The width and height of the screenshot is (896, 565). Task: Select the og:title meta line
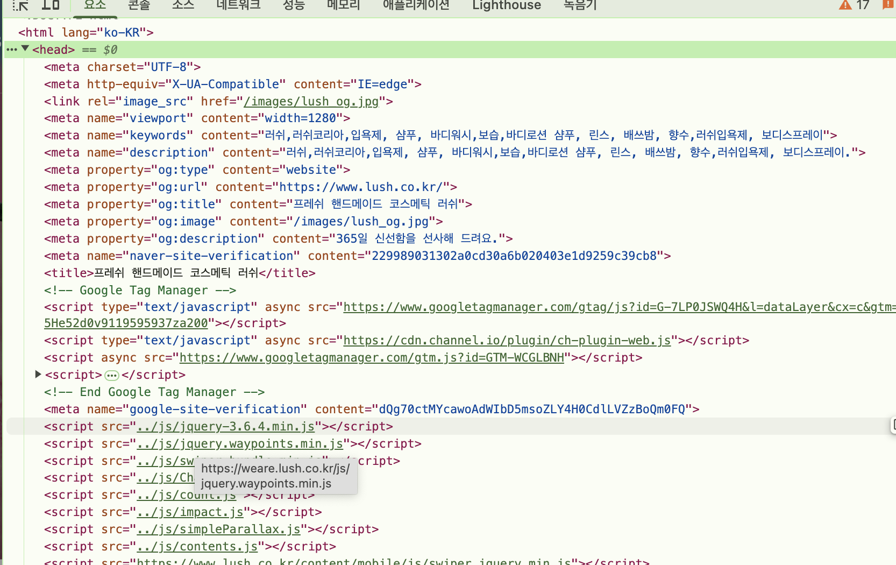click(258, 204)
